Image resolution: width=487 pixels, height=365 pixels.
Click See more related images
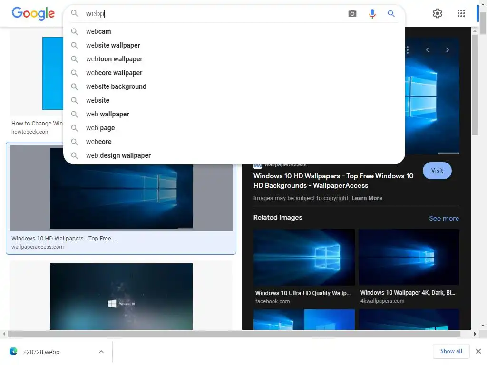[x=444, y=218]
